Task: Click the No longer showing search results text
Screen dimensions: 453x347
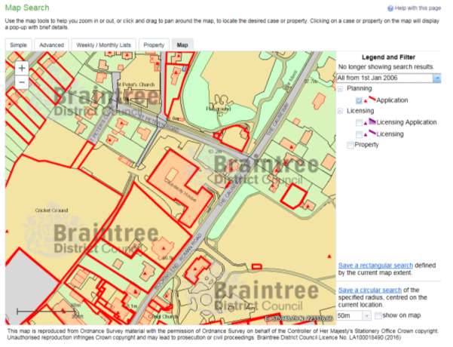Action: click(x=386, y=67)
